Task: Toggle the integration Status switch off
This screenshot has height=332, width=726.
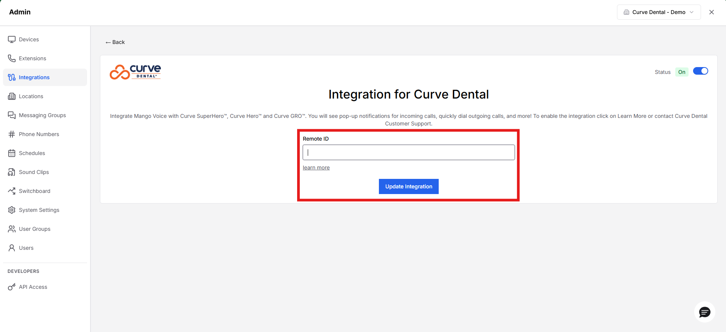Action: coord(700,71)
